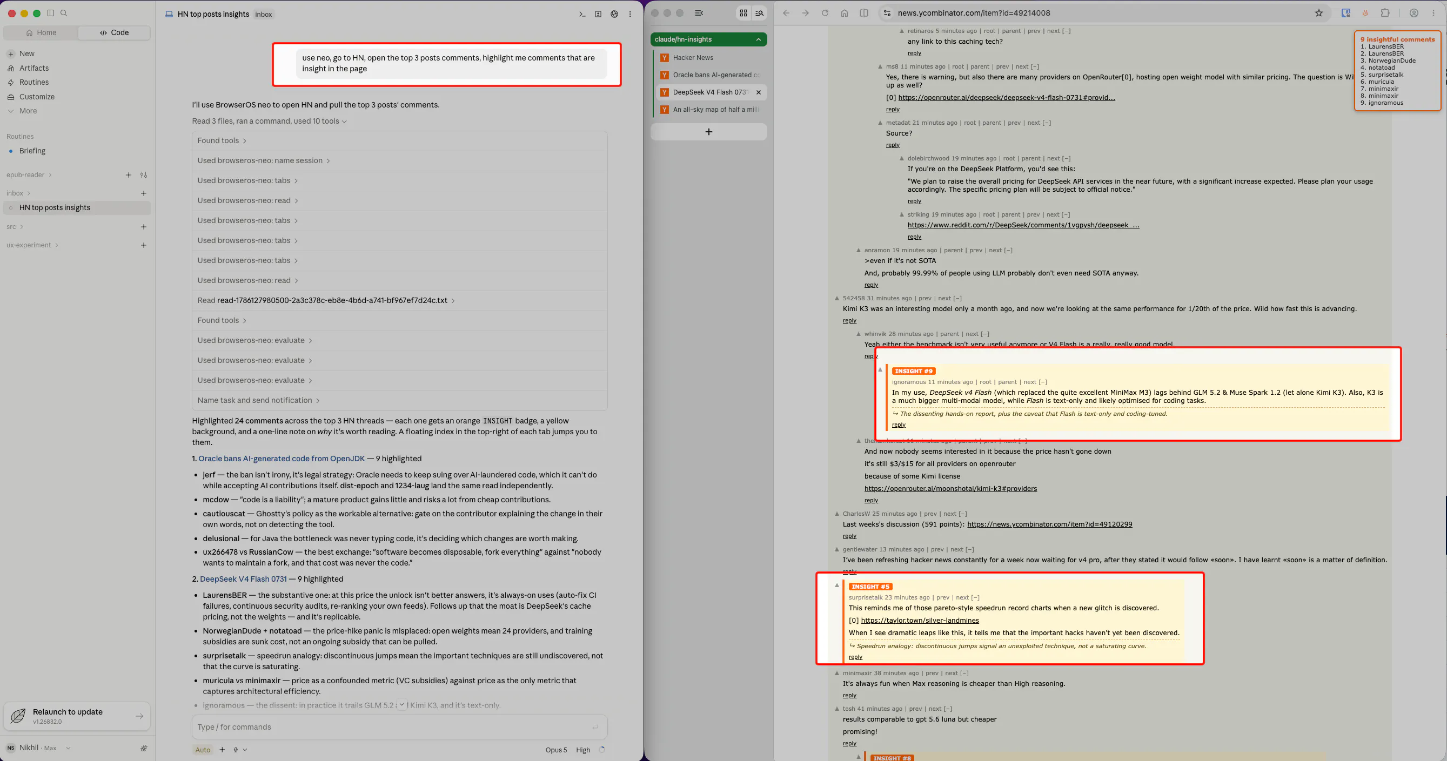Click the tab search icon in browser sidebar
This screenshot has width=1447, height=761.
(760, 13)
